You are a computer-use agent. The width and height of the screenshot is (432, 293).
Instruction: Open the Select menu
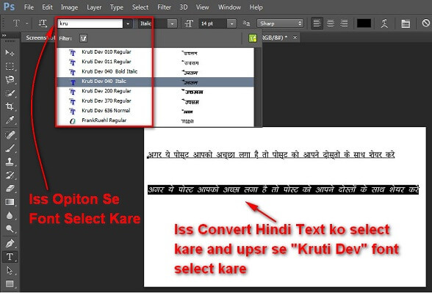[140, 7]
